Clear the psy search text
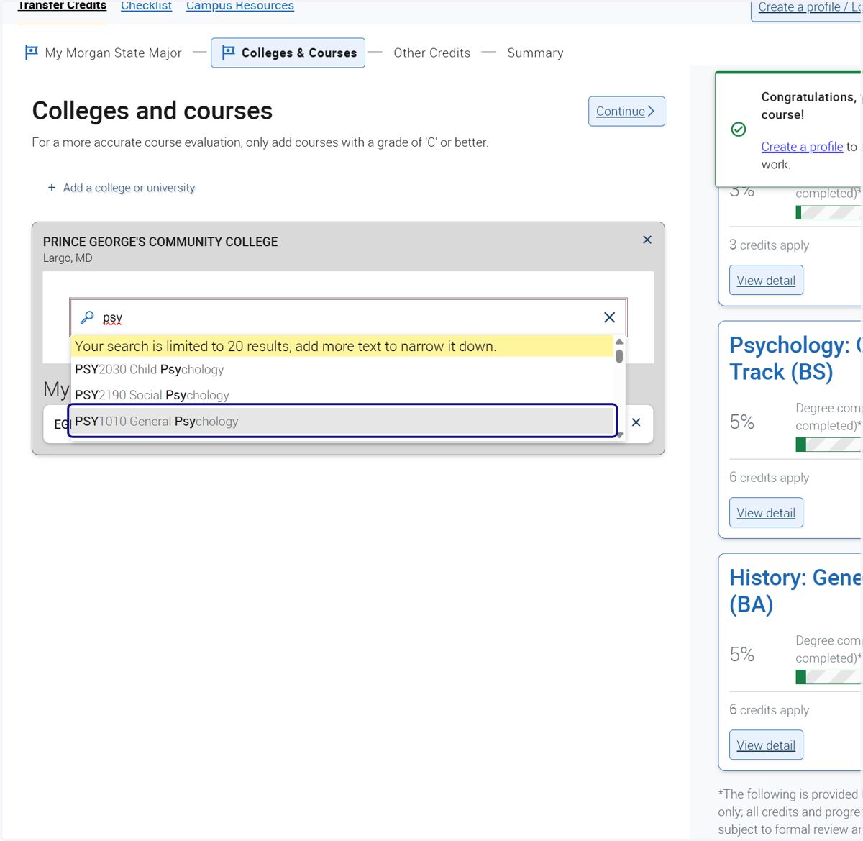 (609, 317)
